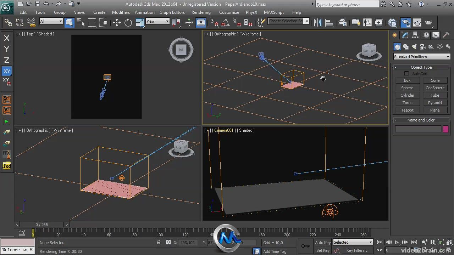The image size is (454, 255).
Task: Open Select by Name dialog
Action: [81, 23]
